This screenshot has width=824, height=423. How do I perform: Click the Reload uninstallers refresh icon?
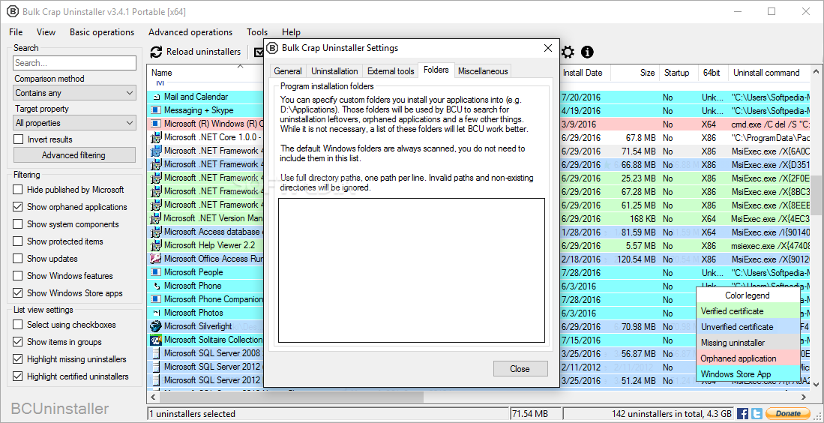pos(156,52)
